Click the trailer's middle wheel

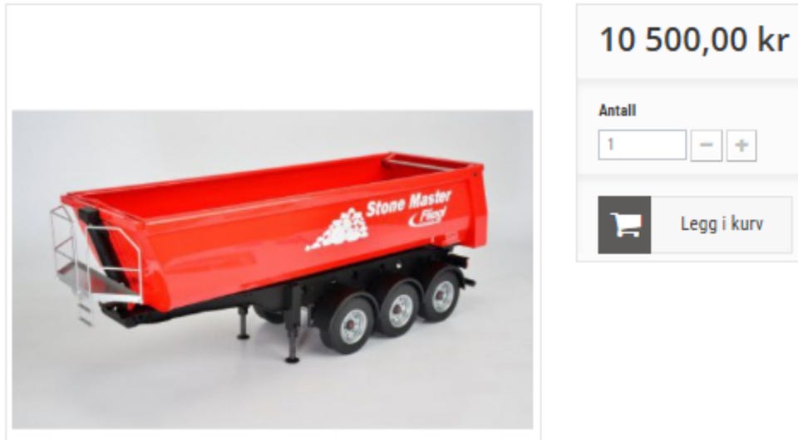tap(397, 310)
